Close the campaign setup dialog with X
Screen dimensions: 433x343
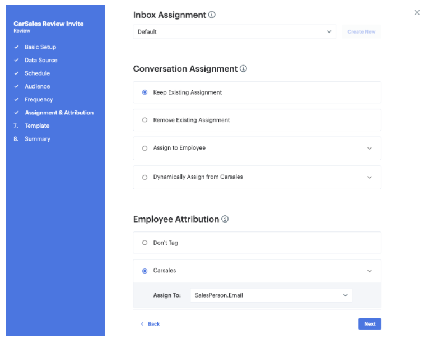coord(417,12)
